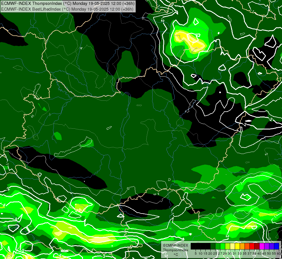Screen dimensions: 282x259
Task: Pick the dark green 20–25 legend swatch
Action: (x=213, y=246)
